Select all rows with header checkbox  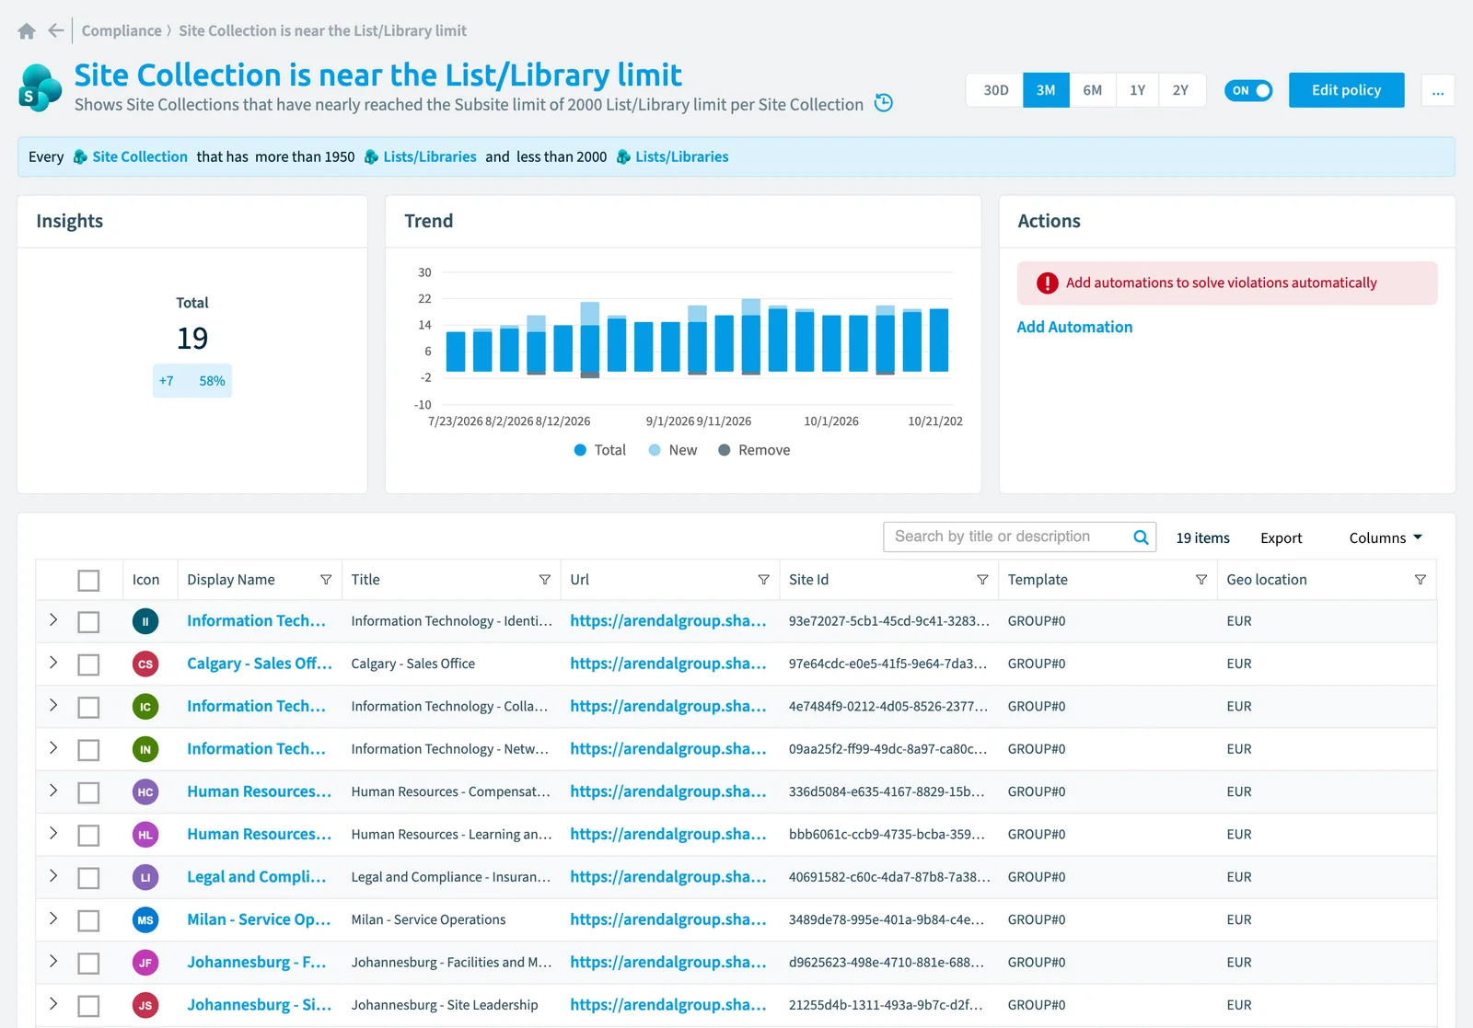[88, 581]
